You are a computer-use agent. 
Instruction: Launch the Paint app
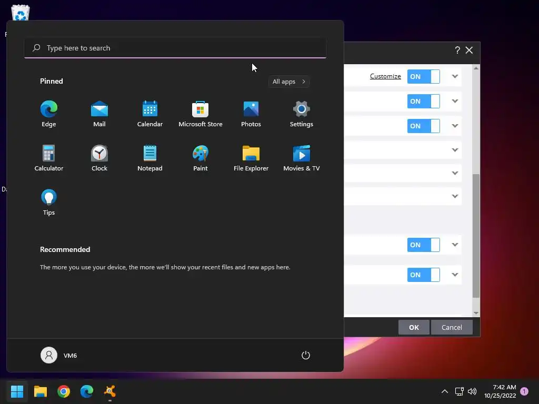click(x=201, y=158)
